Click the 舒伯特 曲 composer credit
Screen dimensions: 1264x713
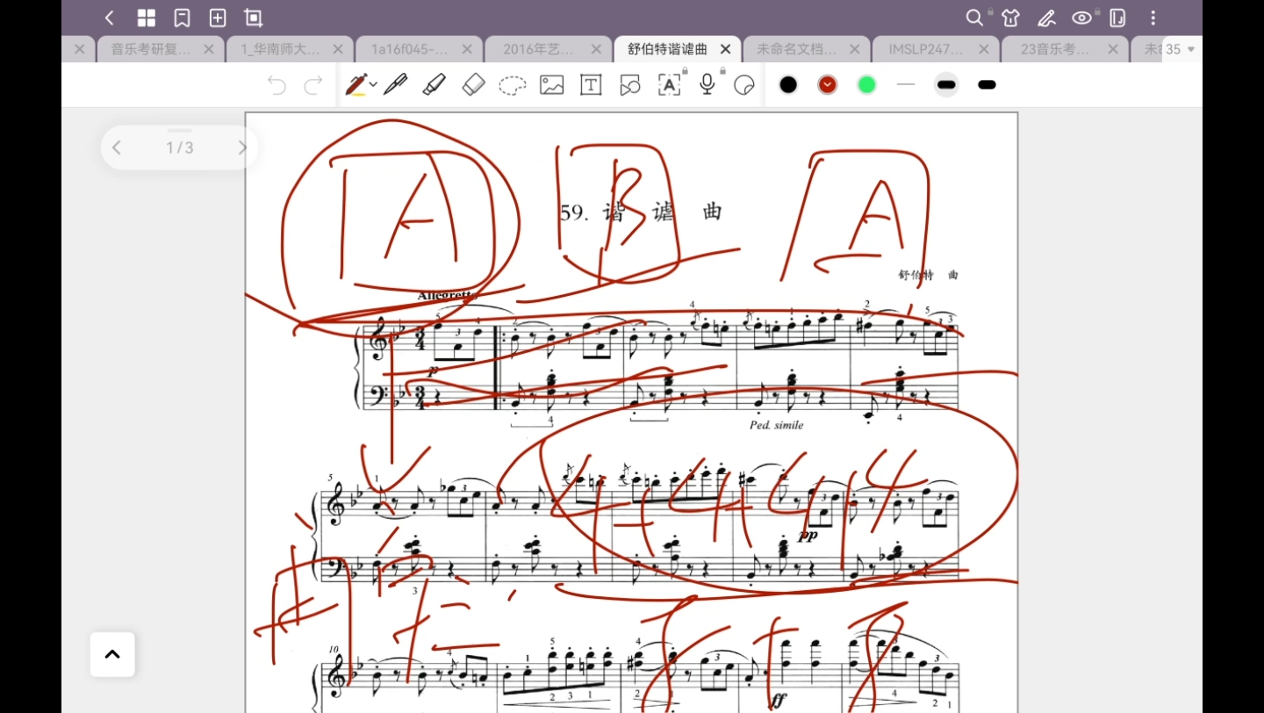pos(928,275)
